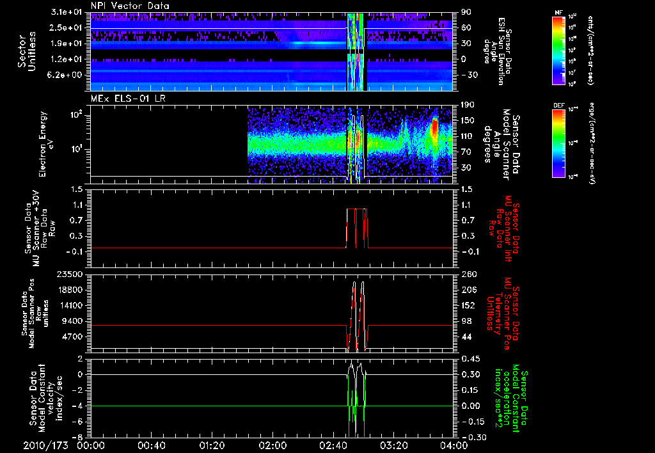Click the "cnts/(cm**2-sr-sec)" color bar unit
Screen dimensions: 655x453
coord(590,50)
